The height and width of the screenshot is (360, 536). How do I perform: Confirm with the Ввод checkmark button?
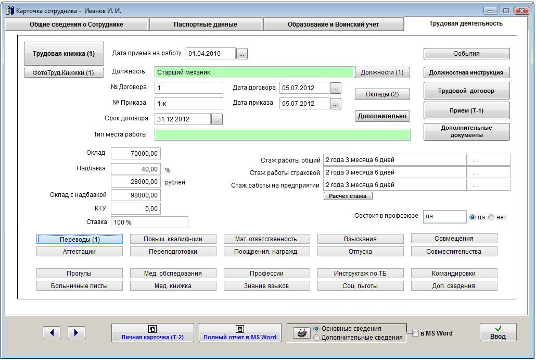point(497,332)
